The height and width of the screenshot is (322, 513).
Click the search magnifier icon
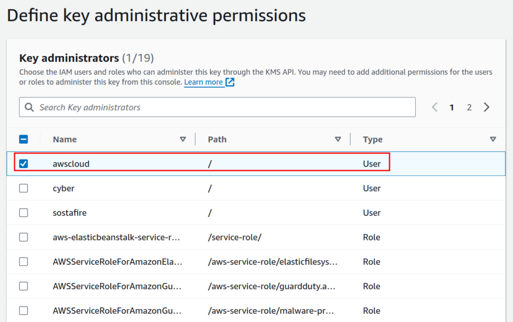pos(30,107)
